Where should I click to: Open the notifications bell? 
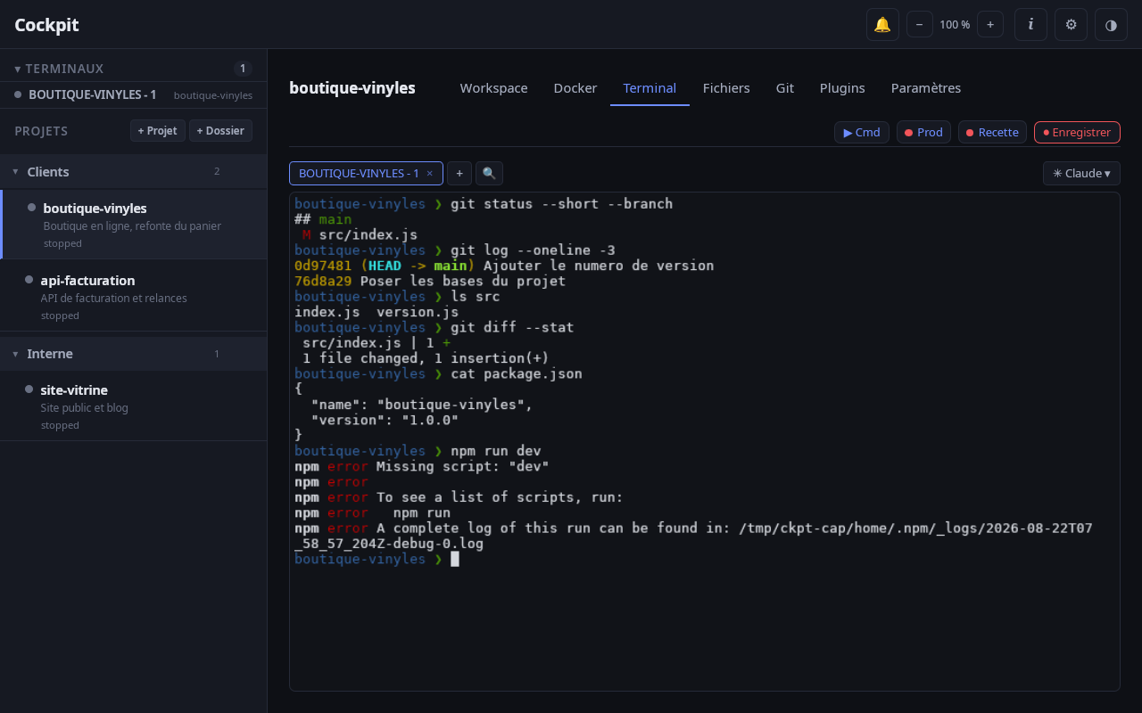pos(882,24)
